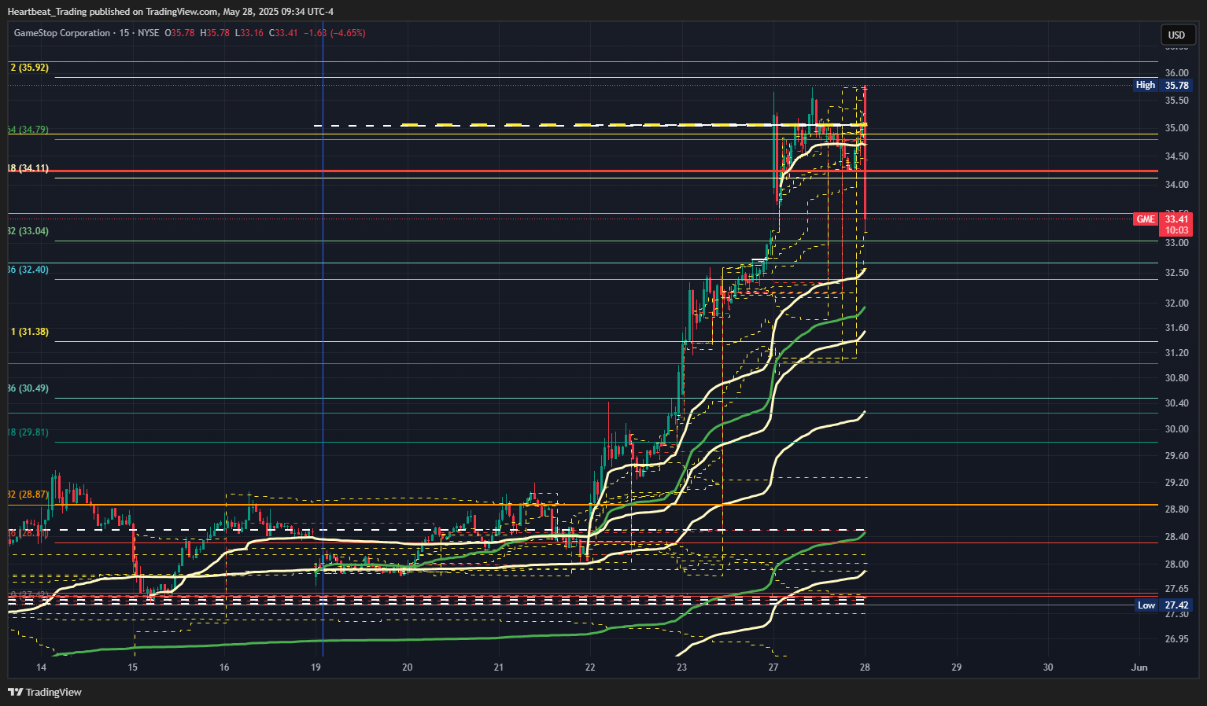1207x706 pixels.
Task: Click 30.80 on the price axis
Action: tap(1177, 378)
